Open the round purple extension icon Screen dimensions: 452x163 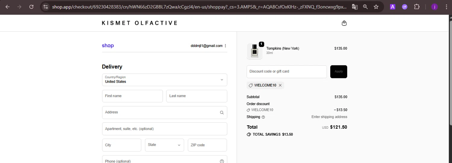click(405, 7)
